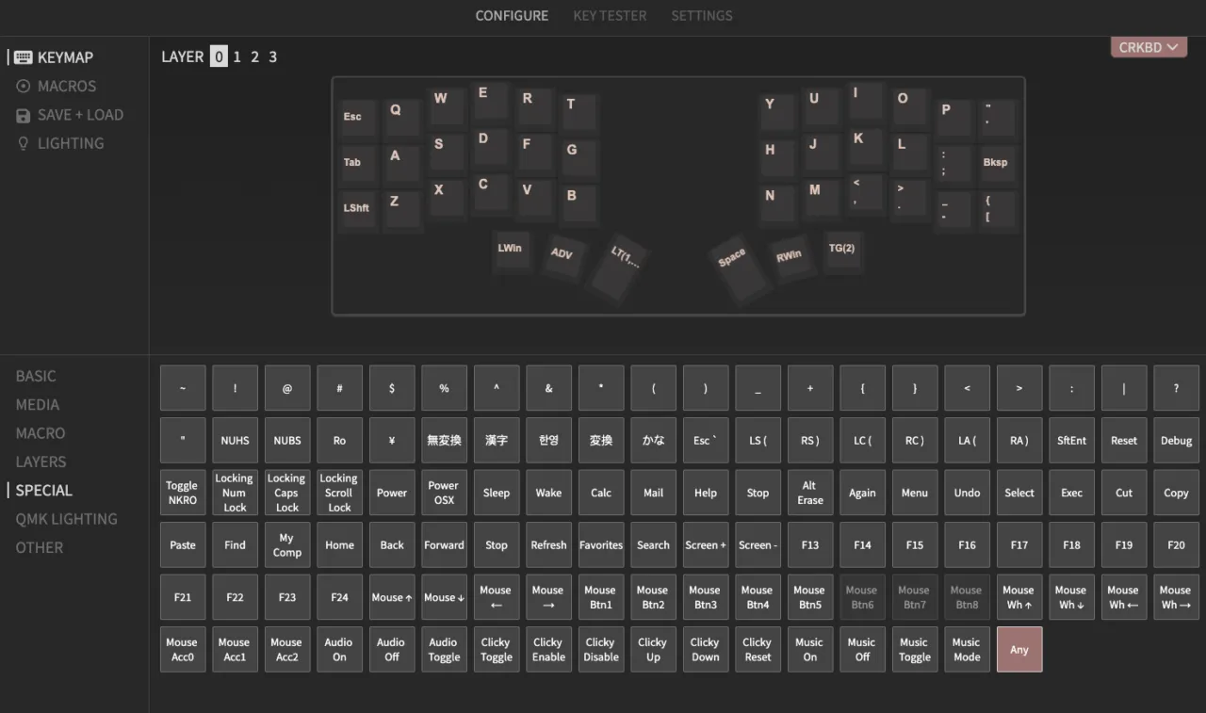This screenshot has width=1206, height=713.
Task: Open Keymap using the keyboard icon
Action: (22, 57)
